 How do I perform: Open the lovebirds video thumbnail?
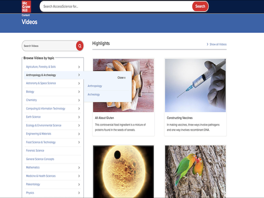click(x=195, y=171)
